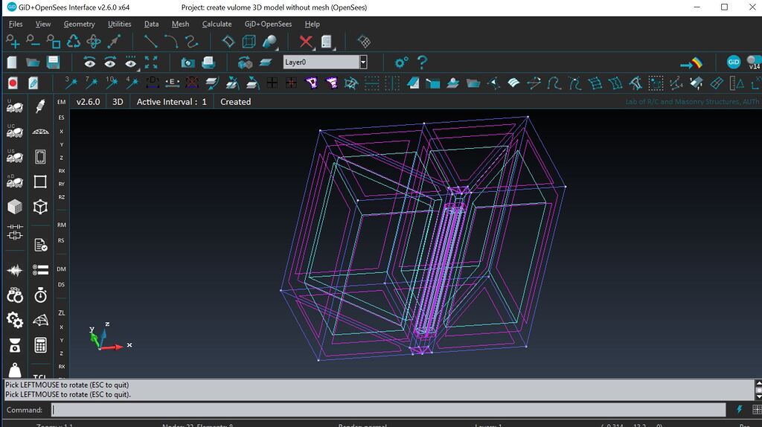Click the question mark Help icon
Screen dimensions: 762x427
pos(422,62)
